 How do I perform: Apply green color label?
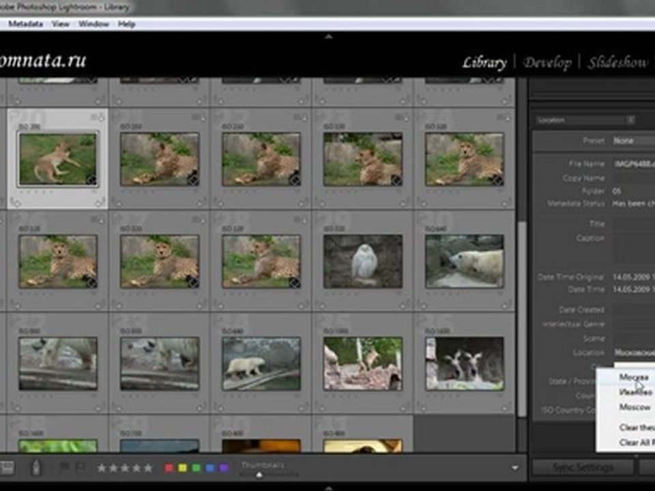196,468
